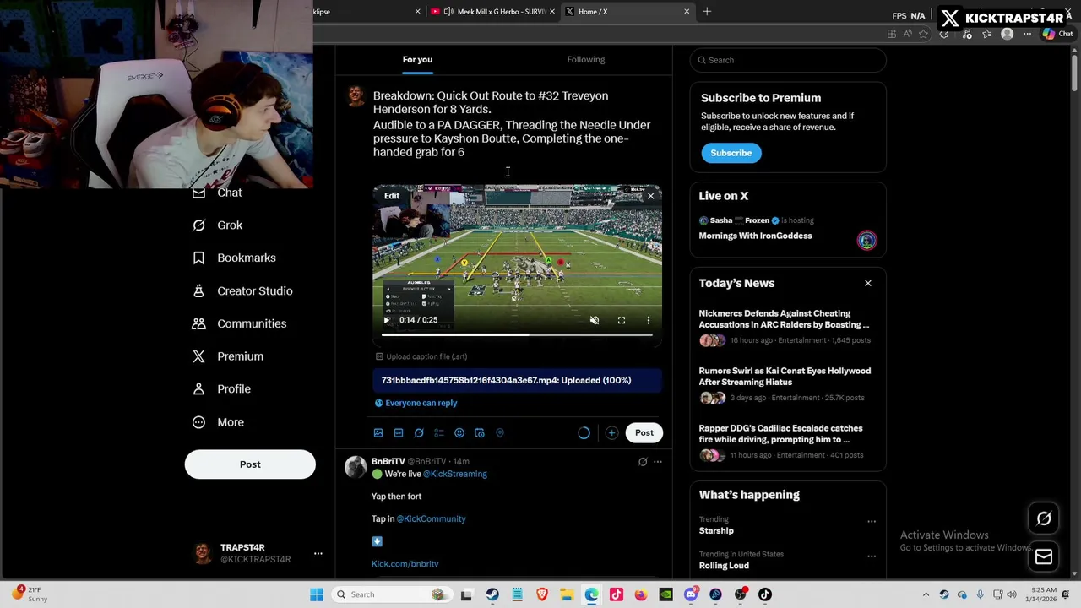Open video player more options menu
This screenshot has height=608, width=1081.
point(649,320)
